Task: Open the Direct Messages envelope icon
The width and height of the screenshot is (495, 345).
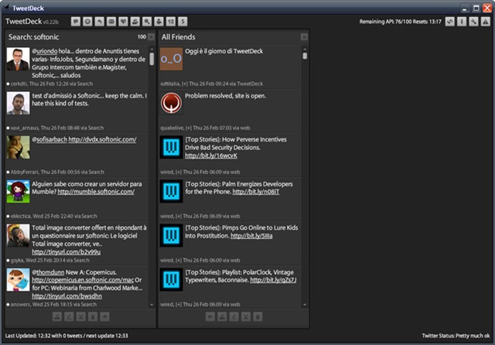Action: 111,22
